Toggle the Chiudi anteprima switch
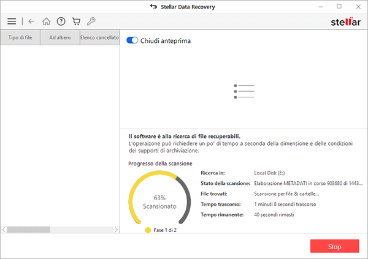This screenshot has width=368, height=259. click(x=132, y=40)
